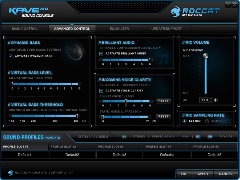The height and width of the screenshot is (180, 240).
Task: Click Apply button
Action: point(203,174)
